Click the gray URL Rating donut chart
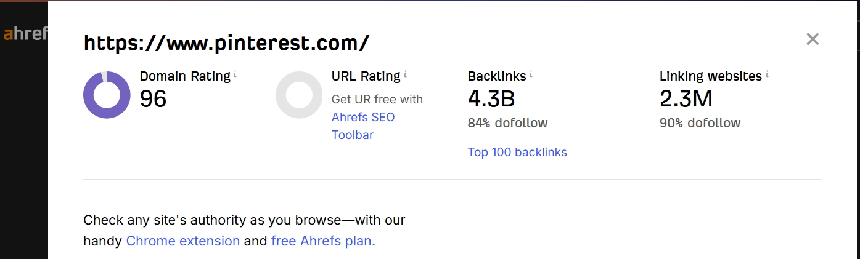 tap(299, 95)
